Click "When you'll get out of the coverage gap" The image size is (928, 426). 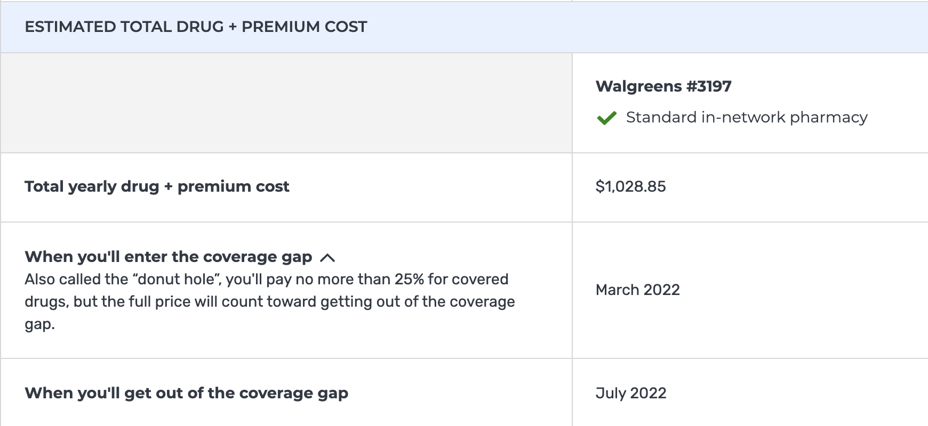[x=186, y=393]
